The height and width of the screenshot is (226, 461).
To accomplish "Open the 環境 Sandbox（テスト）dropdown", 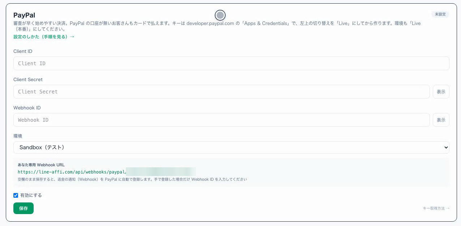I will [x=231, y=147].
